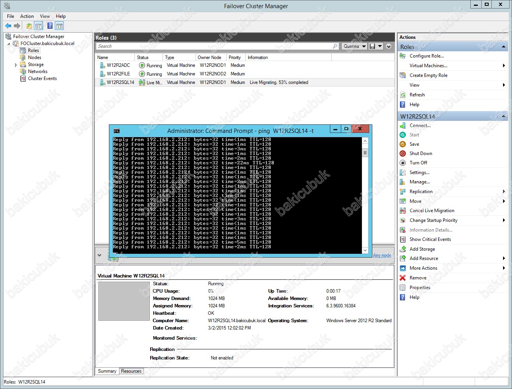Click the Settings icon in Actions
Viewport: 512px width, 389px height.
(x=403, y=173)
